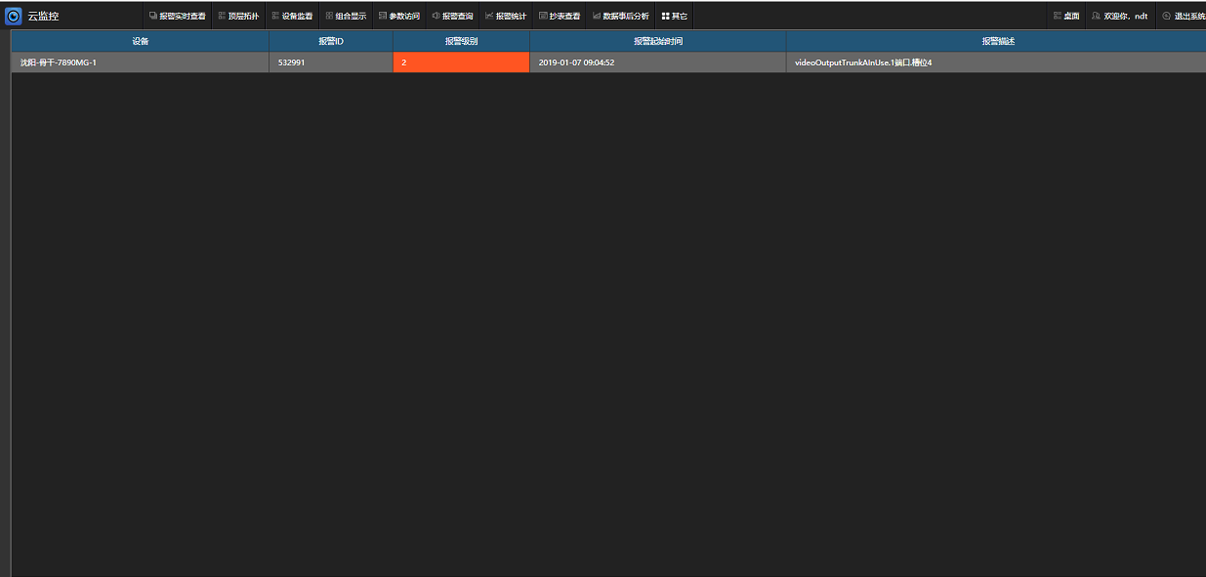Click the 组合显示 grid icon
The width and height of the screenshot is (1206, 577).
pos(329,16)
